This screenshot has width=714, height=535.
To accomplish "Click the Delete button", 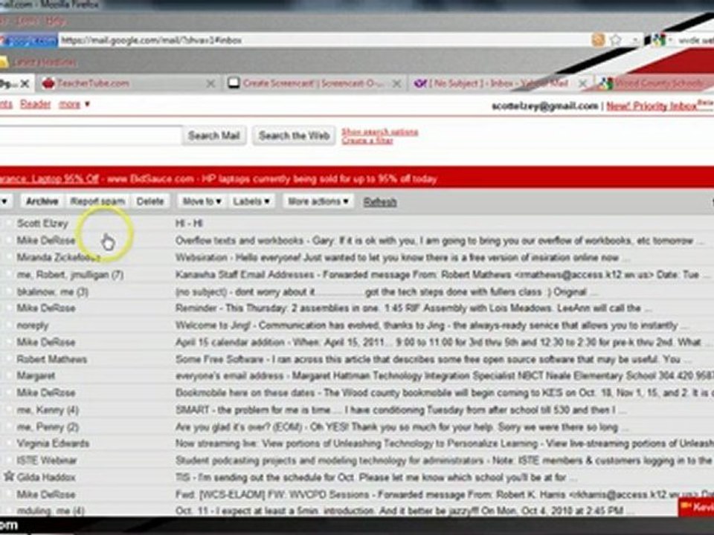I will 149,201.
